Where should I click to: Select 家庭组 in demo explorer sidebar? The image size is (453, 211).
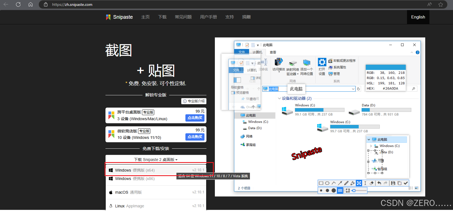pos(248,145)
